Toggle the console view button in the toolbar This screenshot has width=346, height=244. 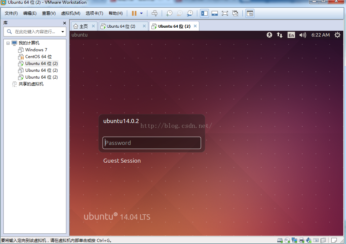click(250, 13)
